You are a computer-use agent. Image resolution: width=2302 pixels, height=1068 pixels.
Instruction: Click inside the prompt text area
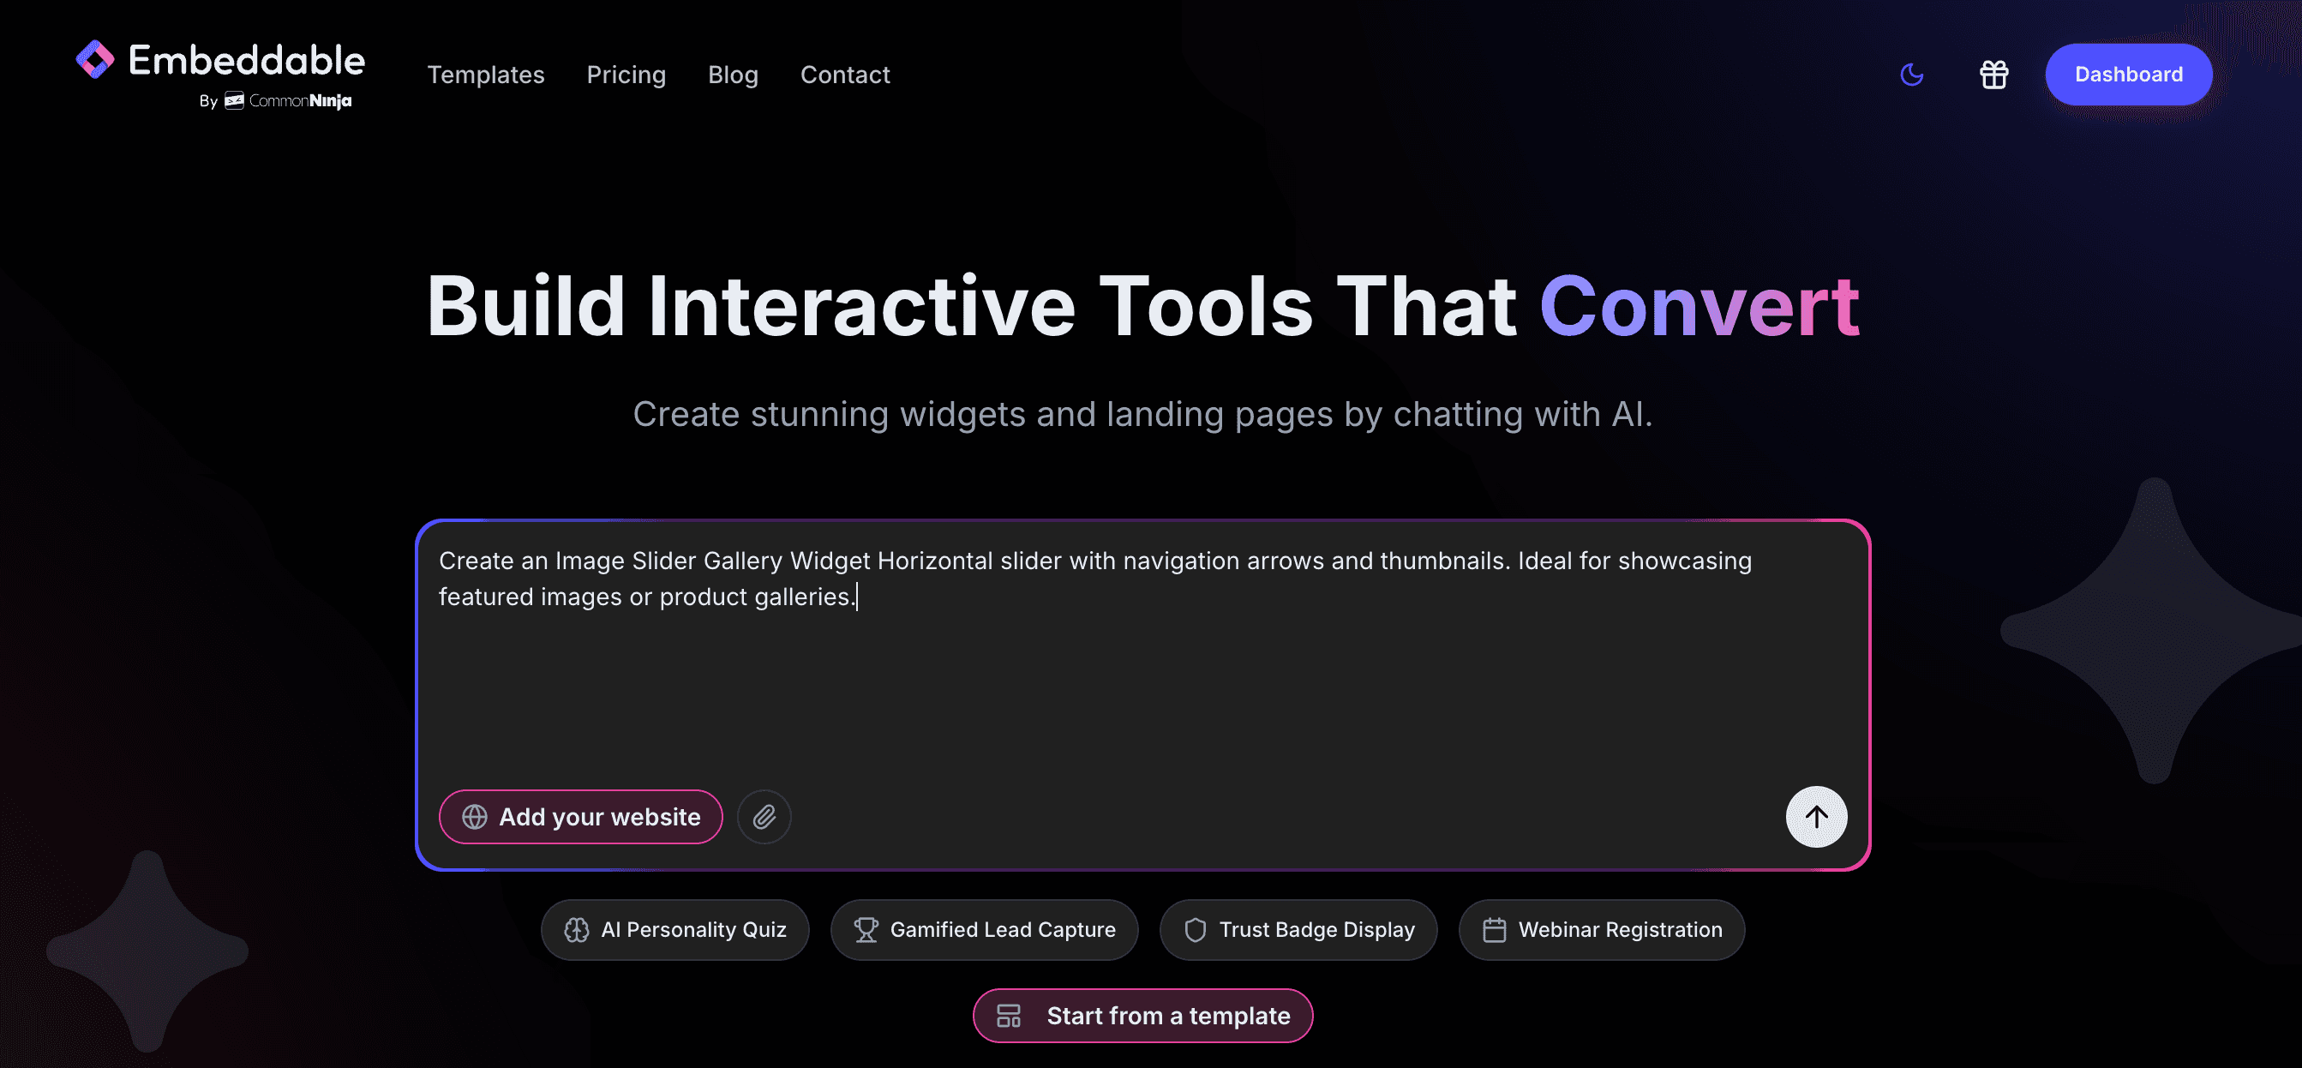pyautogui.click(x=1142, y=679)
